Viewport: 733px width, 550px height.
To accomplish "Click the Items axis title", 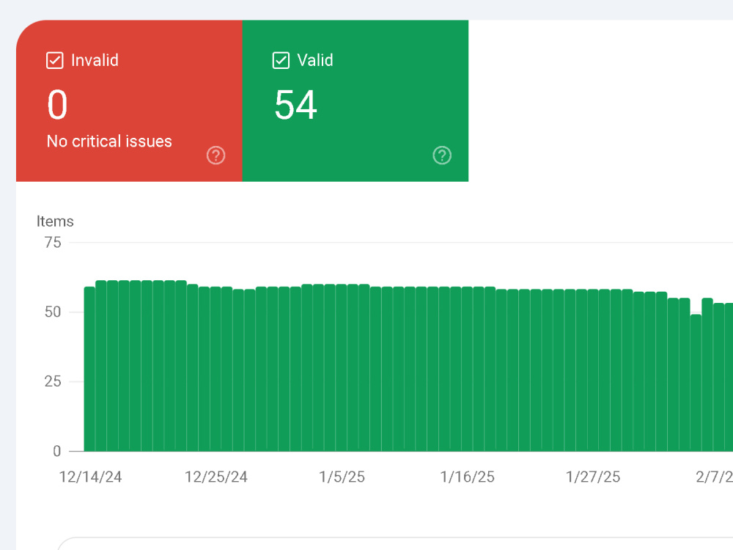I will tap(55, 221).
